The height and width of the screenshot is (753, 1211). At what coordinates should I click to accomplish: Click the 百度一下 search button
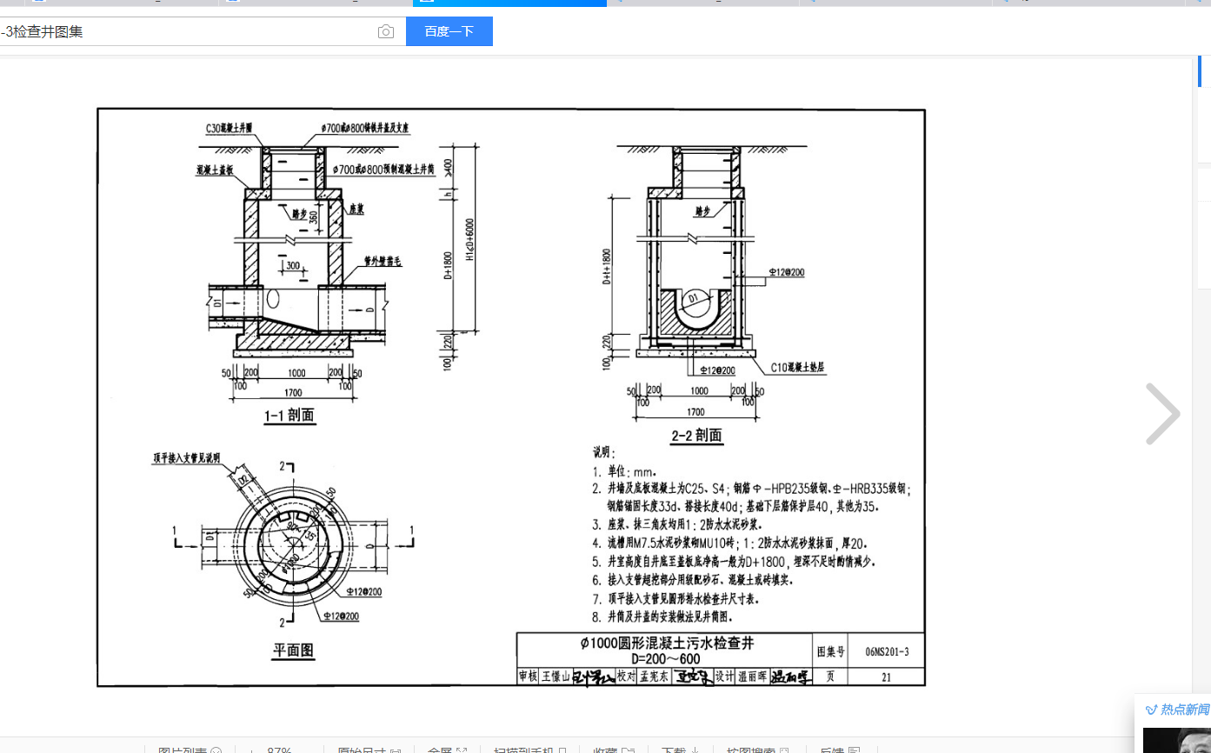[449, 31]
